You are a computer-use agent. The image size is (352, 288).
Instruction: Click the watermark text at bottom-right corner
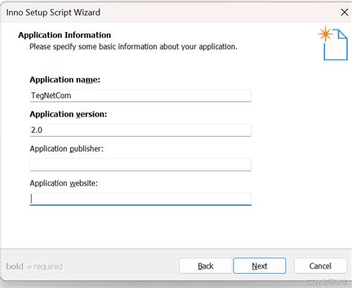point(326,282)
